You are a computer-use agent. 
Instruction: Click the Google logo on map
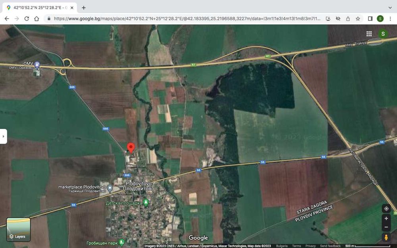click(198, 238)
